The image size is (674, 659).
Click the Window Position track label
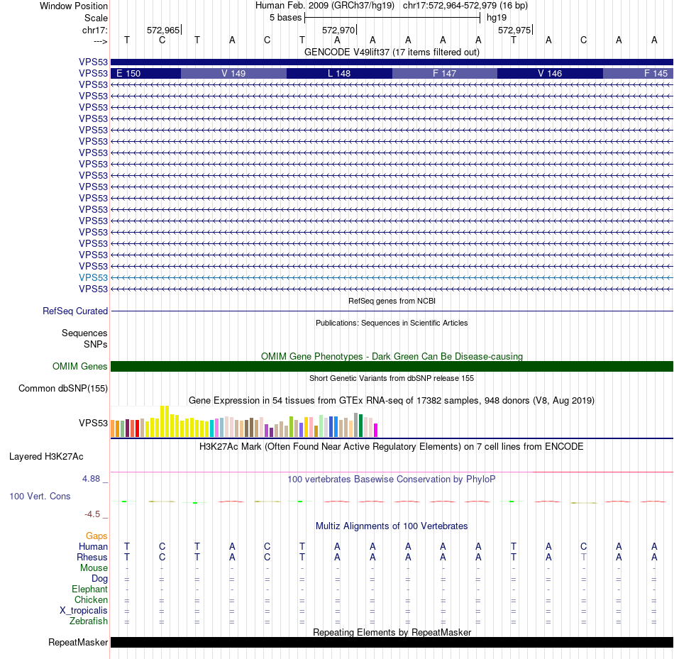[74, 6]
